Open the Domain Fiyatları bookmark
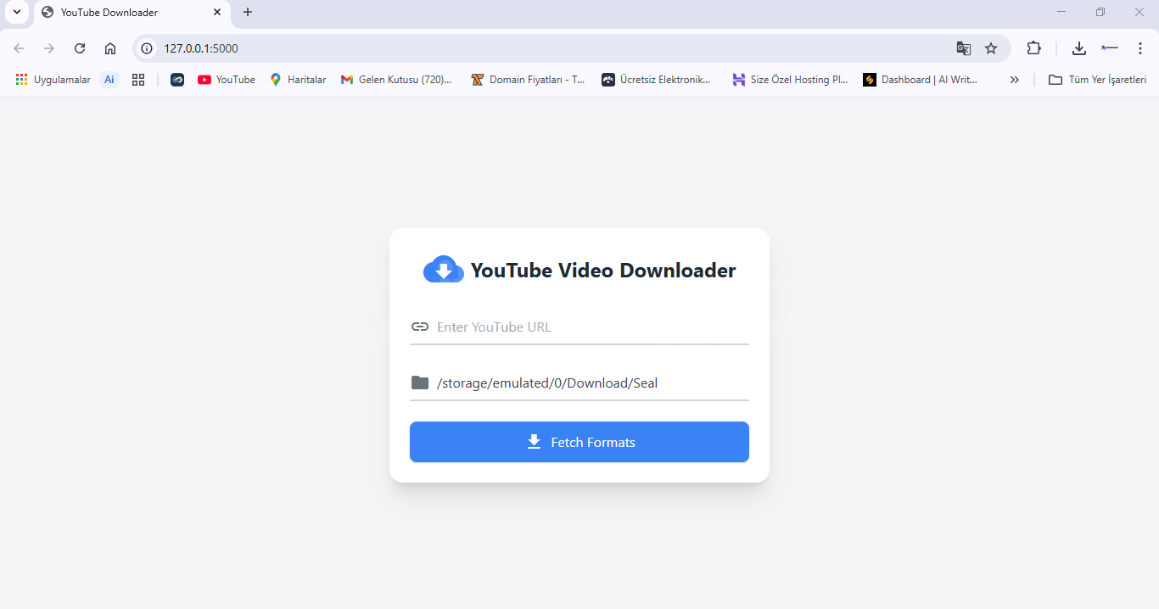1159x609 pixels. click(528, 80)
